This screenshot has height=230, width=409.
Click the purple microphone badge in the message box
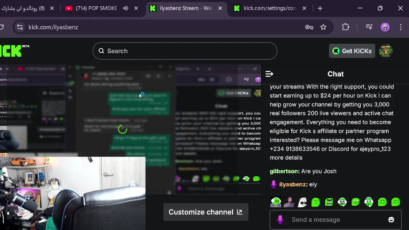(280, 219)
